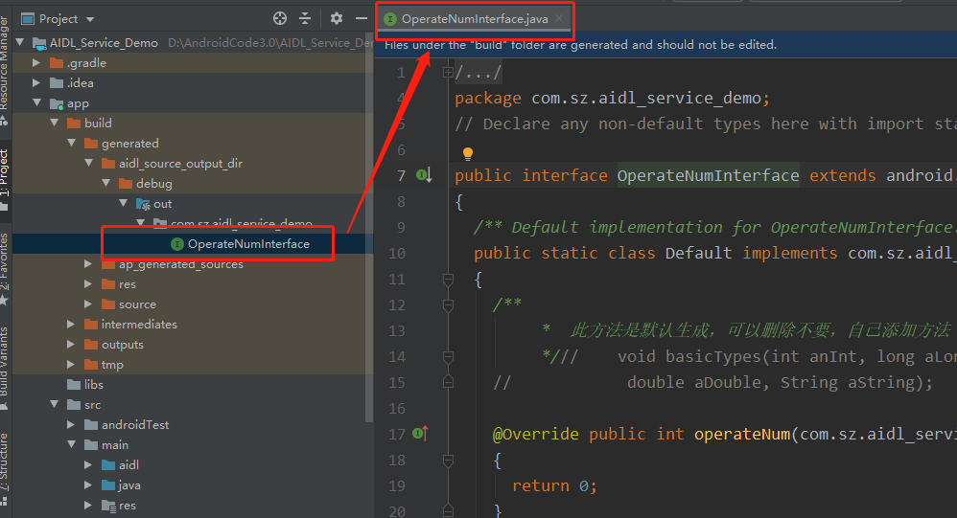957x518 pixels.
Task: Collapse the AIDL_Service_Demo root node
Action: point(20,43)
